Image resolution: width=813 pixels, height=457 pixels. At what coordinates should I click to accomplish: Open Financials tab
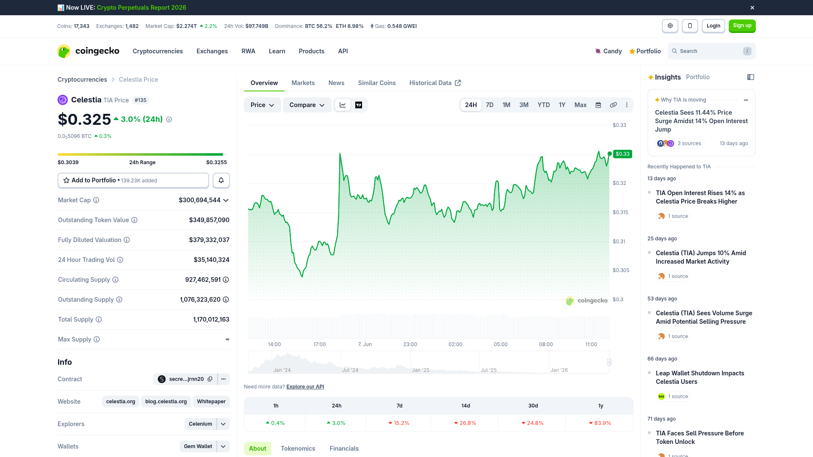tap(344, 449)
